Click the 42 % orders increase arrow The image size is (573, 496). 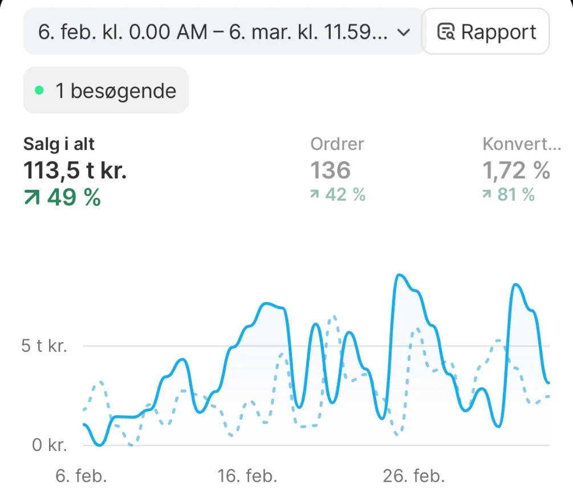click(x=314, y=194)
